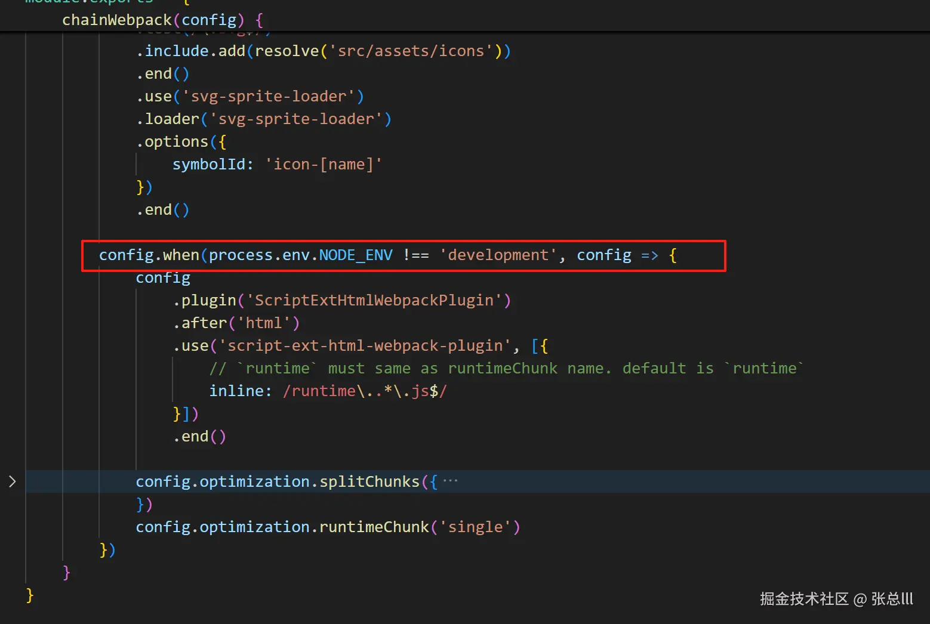930x624 pixels.
Task: Click the .after('html') line
Action: pos(236,323)
